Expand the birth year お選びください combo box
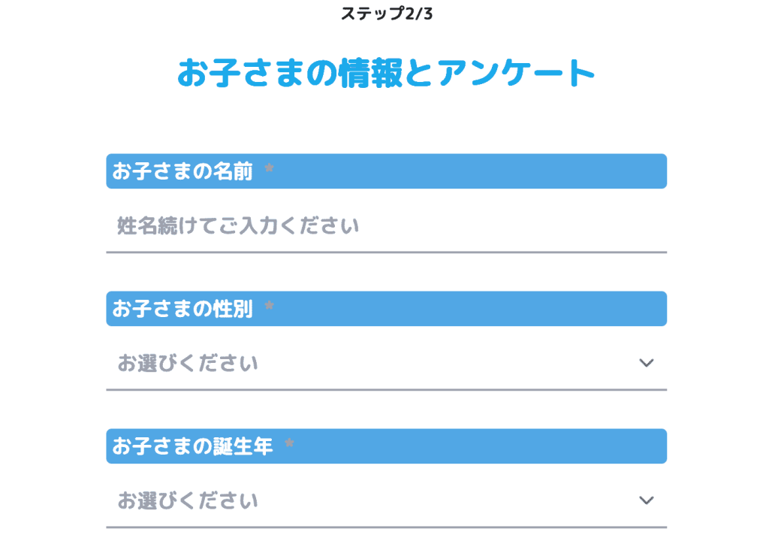769x550 pixels. 387,500
